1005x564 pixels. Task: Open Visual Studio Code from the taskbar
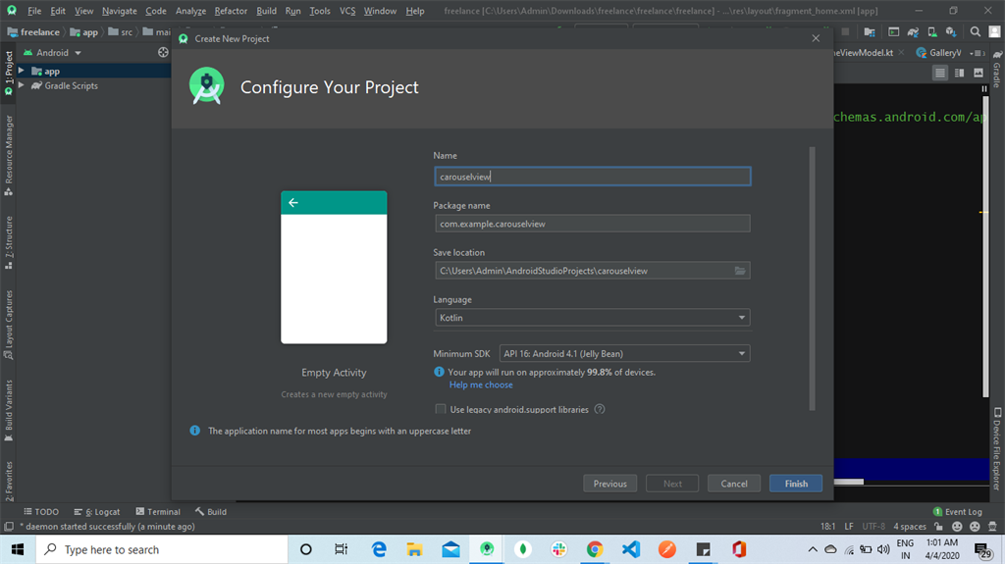630,549
